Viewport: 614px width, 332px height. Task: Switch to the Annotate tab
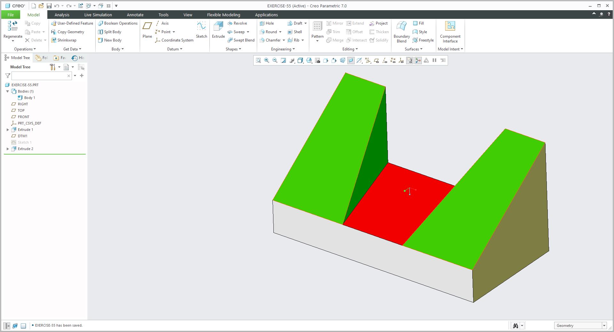coord(135,15)
